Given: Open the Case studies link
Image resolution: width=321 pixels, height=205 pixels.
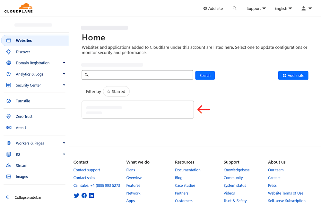Looking at the screenshot, I should pyautogui.click(x=185, y=185).
